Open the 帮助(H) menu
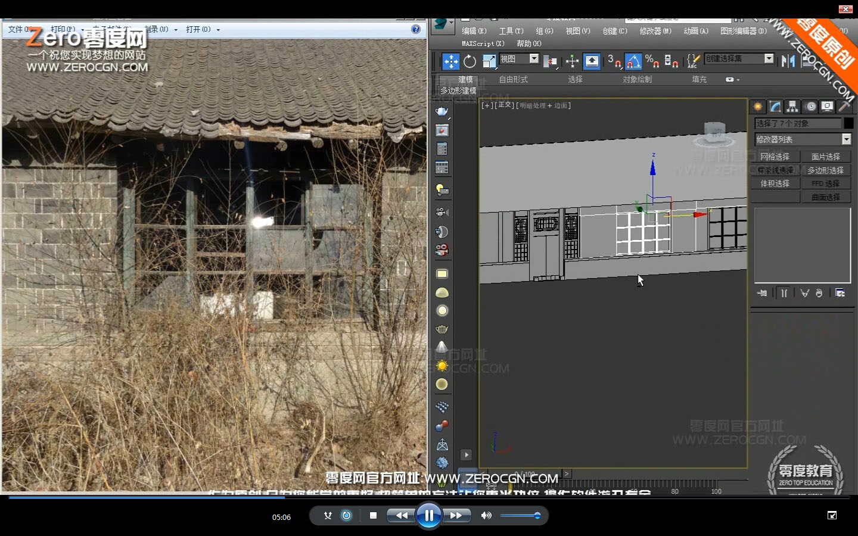This screenshot has height=536, width=858. [x=529, y=43]
